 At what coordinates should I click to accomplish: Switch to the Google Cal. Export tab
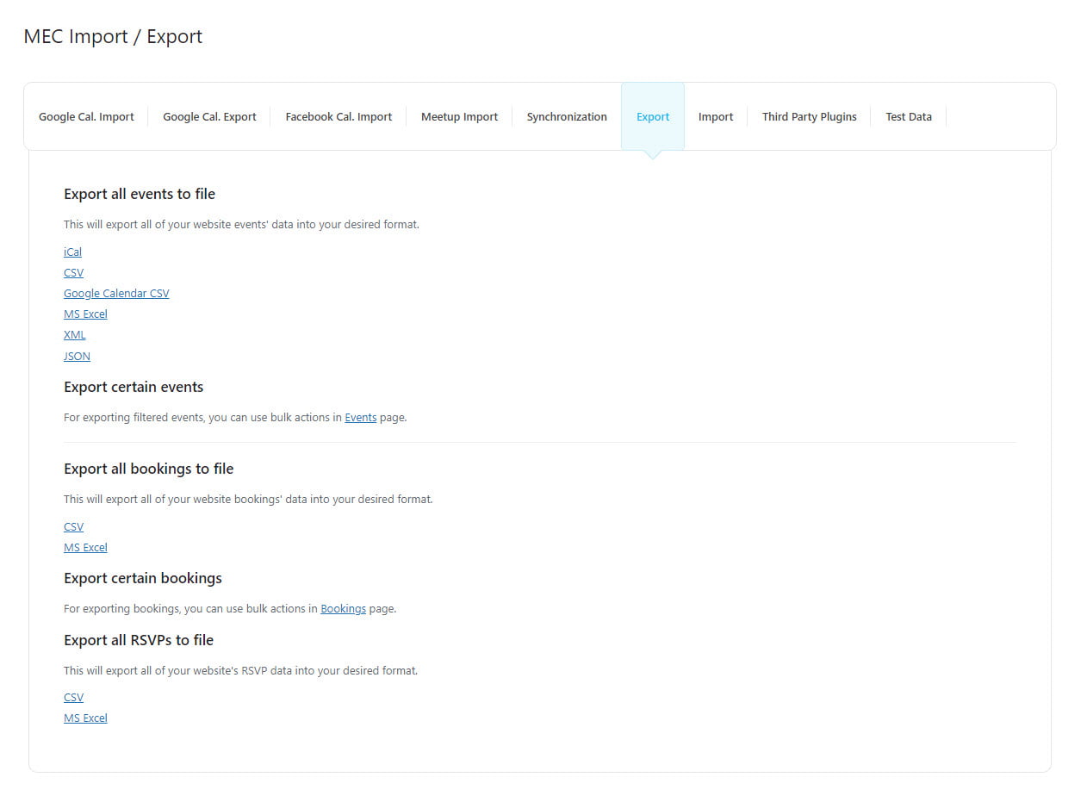pos(209,117)
